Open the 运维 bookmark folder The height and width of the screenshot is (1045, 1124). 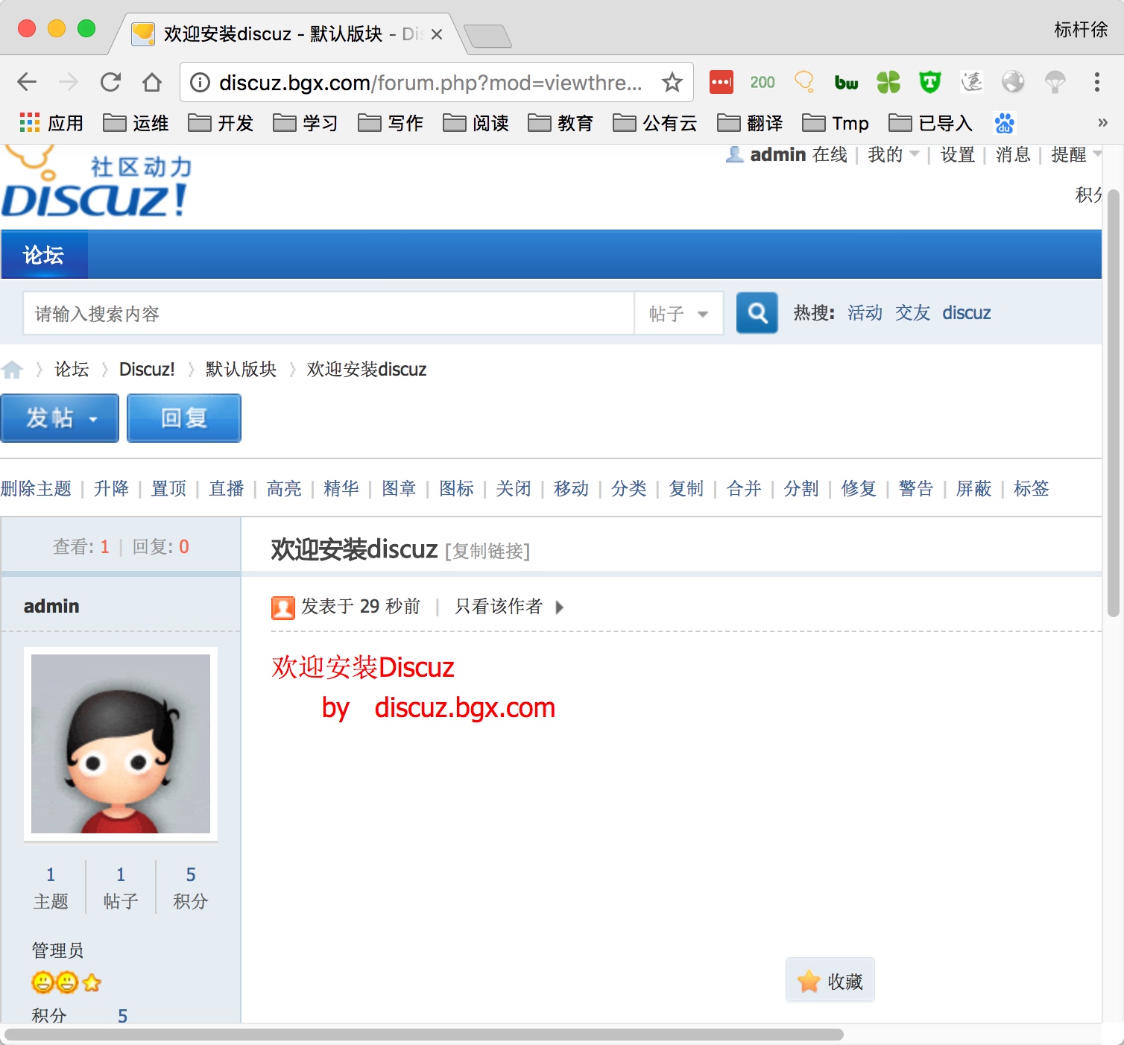tap(136, 123)
